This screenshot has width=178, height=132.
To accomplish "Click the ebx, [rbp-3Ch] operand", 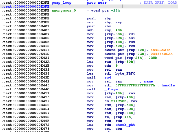I will (120, 109).
